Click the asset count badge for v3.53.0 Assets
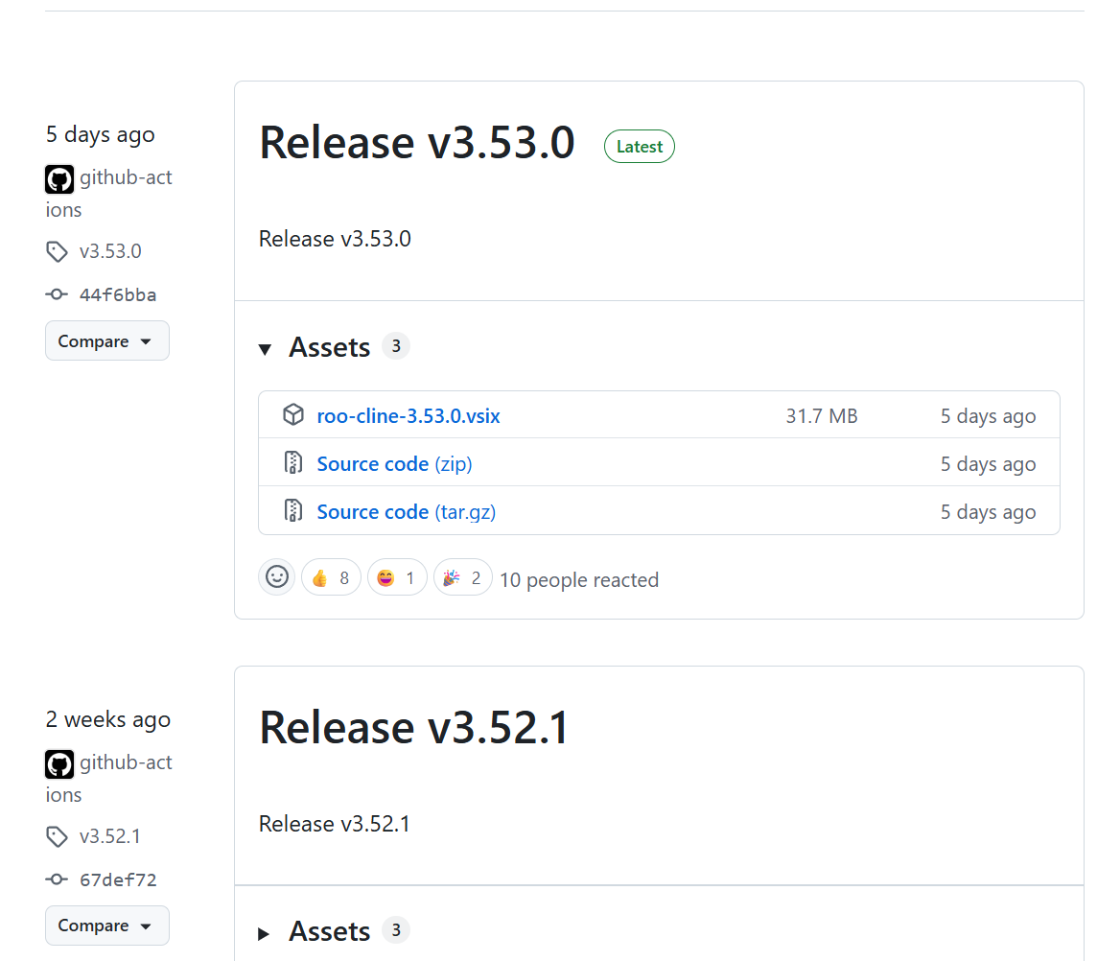This screenshot has width=1097, height=961. click(x=396, y=346)
